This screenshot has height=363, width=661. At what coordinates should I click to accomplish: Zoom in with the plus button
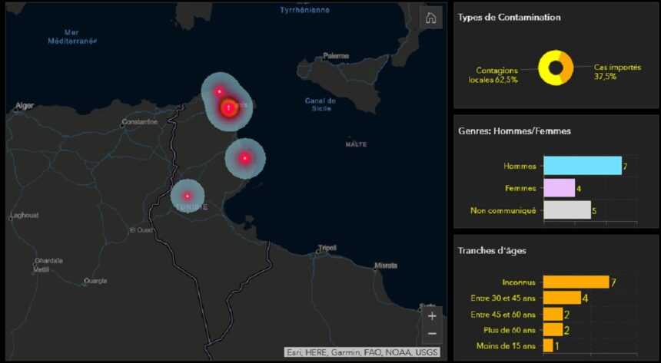(432, 315)
